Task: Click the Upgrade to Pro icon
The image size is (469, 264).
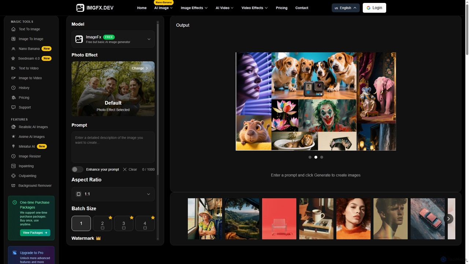Action: pyautogui.click(x=15, y=253)
